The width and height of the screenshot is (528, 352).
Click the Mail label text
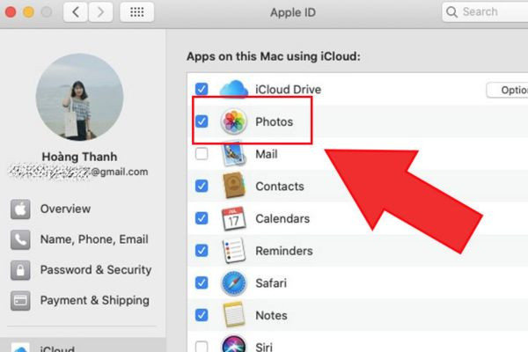[x=267, y=154]
